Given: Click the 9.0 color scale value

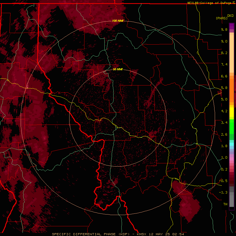Looking at the screenshot, I should pos(224,41).
